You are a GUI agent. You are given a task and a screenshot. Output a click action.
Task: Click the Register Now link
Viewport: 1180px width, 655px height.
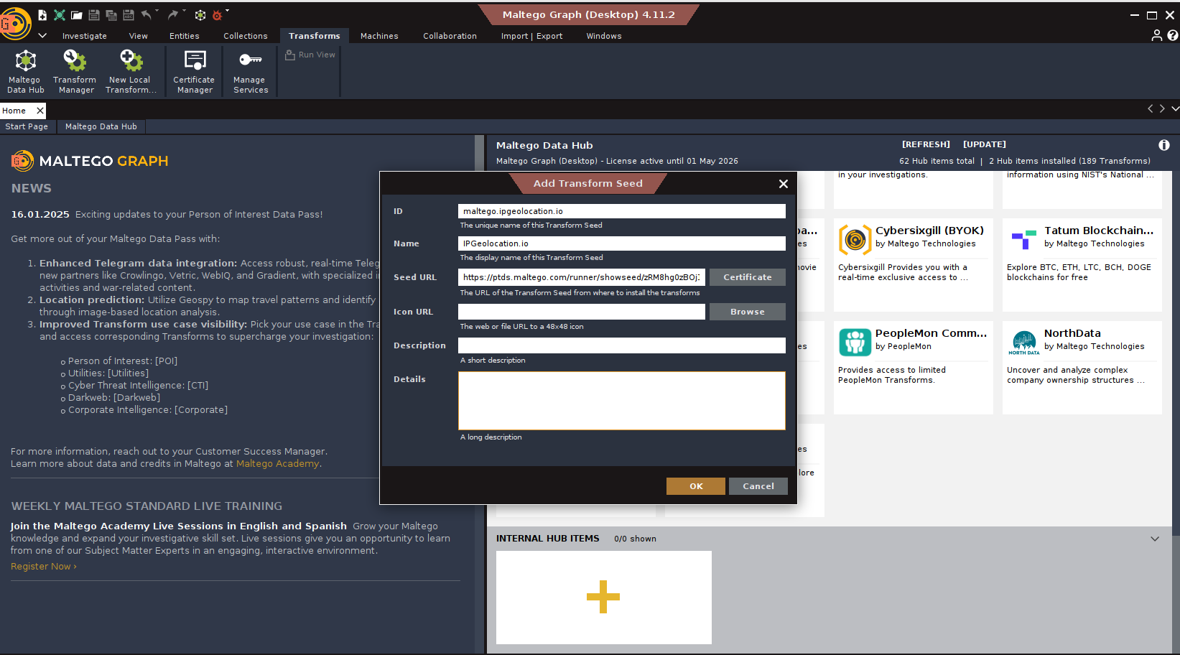(x=43, y=567)
